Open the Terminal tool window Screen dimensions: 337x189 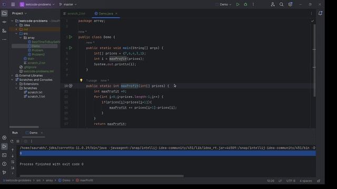click(4, 155)
